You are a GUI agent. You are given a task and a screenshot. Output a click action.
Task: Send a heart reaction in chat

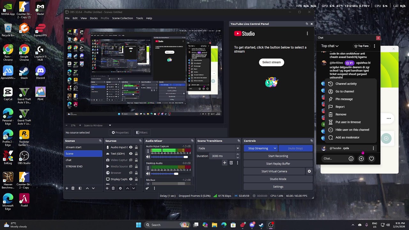pyautogui.click(x=372, y=159)
